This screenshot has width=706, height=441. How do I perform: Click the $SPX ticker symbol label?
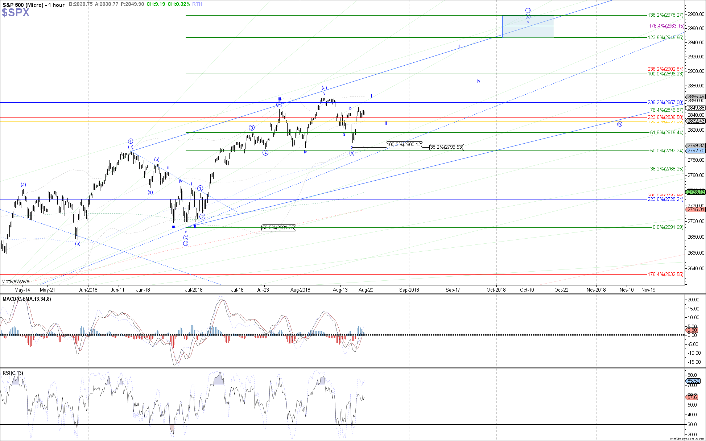point(16,13)
